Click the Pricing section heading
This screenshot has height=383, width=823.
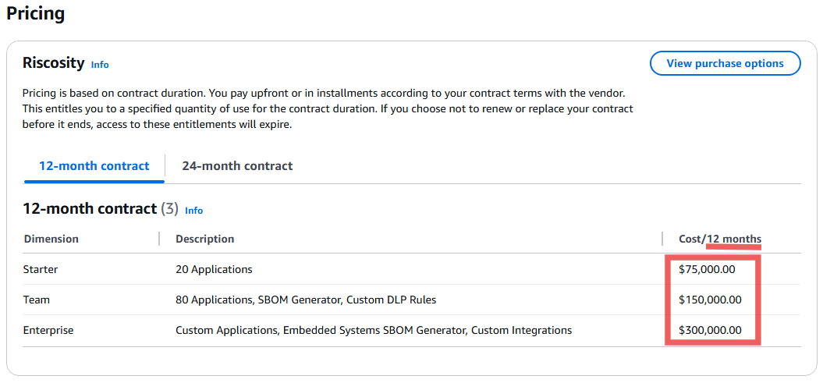(x=36, y=13)
